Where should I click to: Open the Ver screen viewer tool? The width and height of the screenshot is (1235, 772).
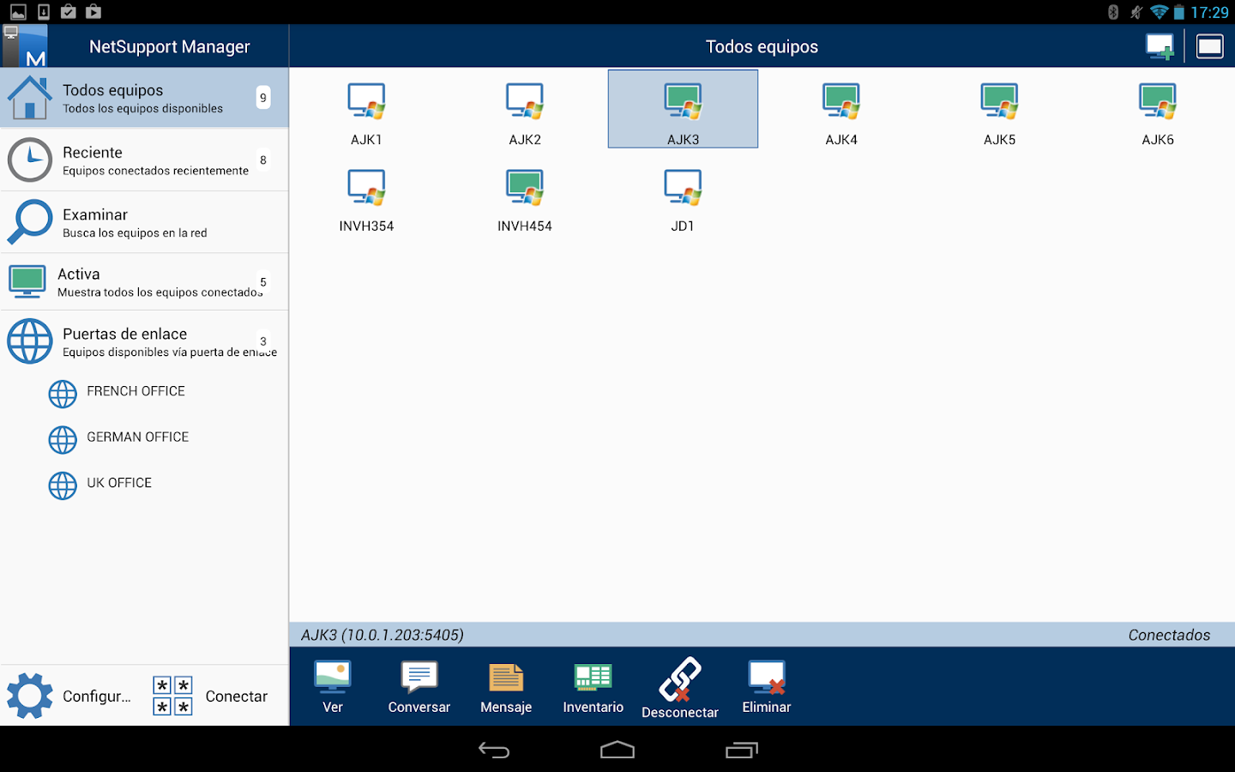click(332, 686)
